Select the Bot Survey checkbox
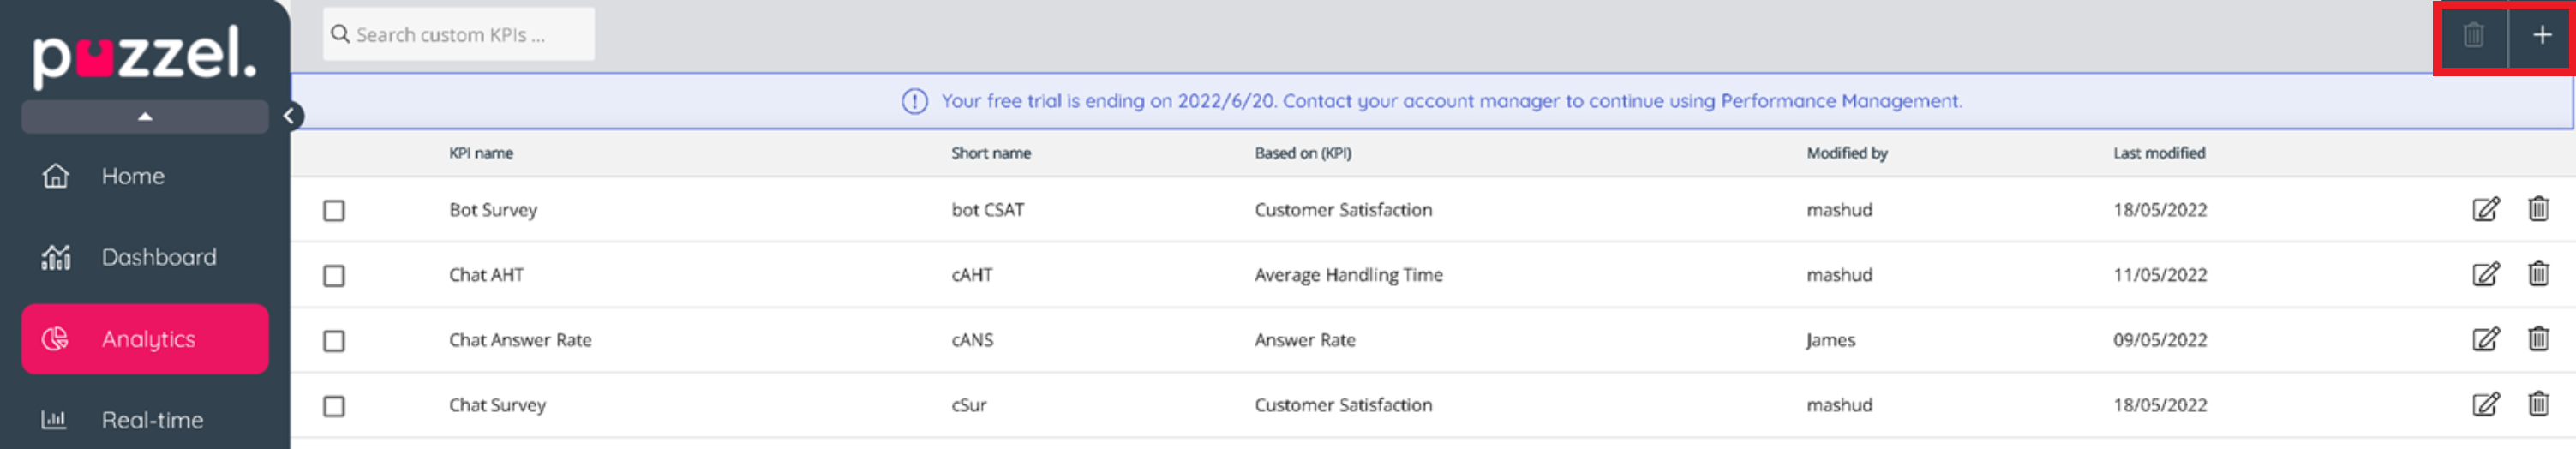The image size is (2576, 449). point(334,210)
